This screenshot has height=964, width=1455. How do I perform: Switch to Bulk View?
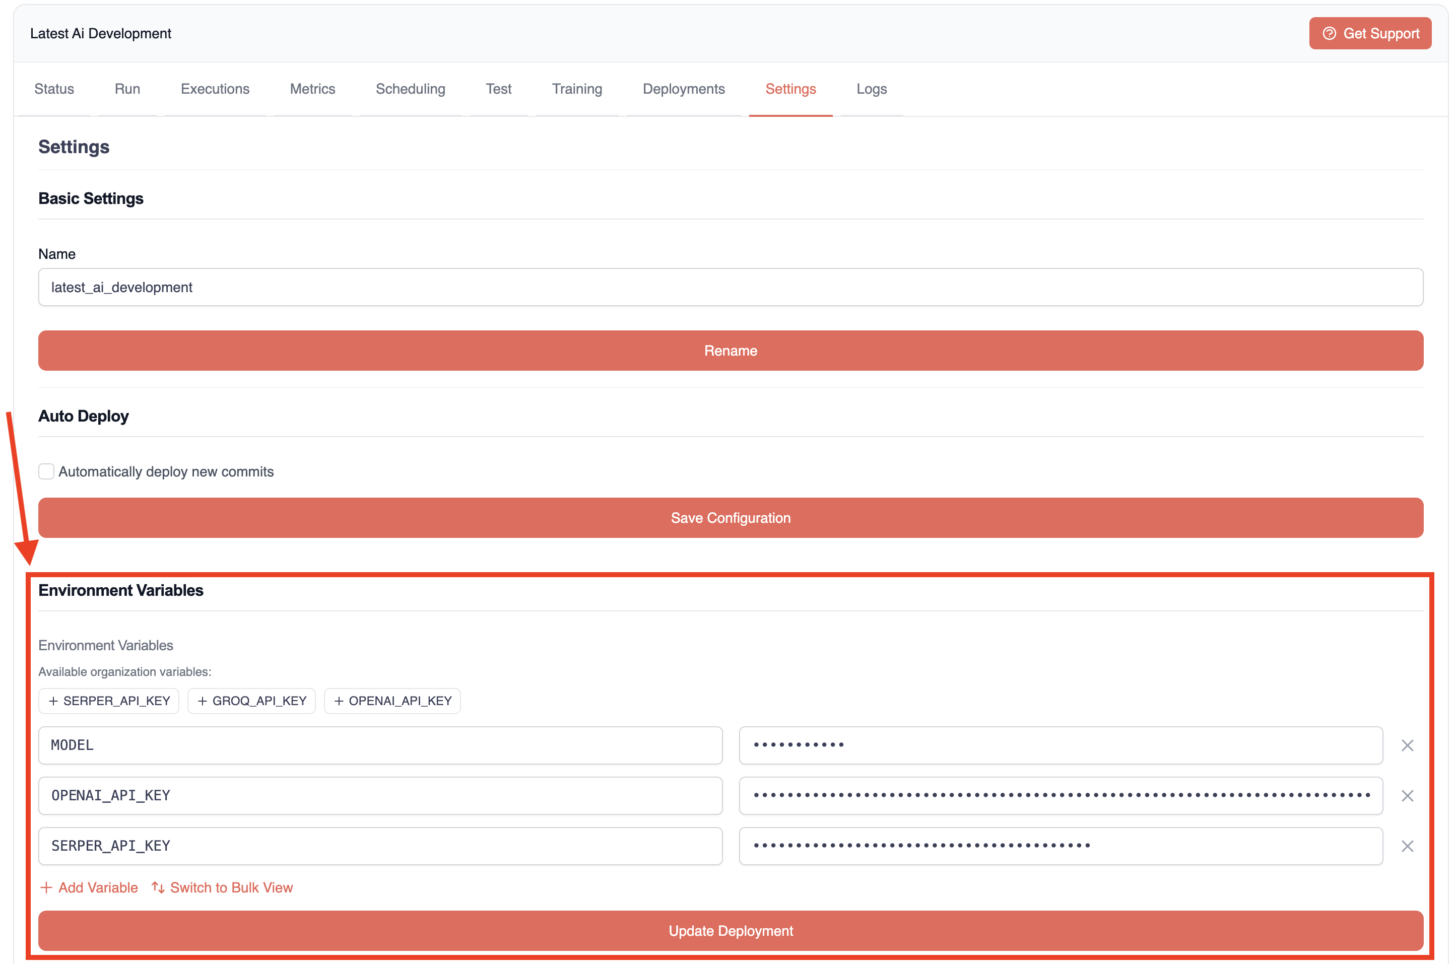point(222,887)
